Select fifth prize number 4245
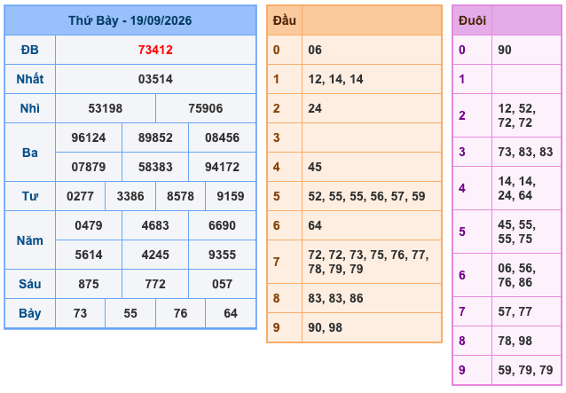Viewport: 566px width, 393px height. pos(155,255)
